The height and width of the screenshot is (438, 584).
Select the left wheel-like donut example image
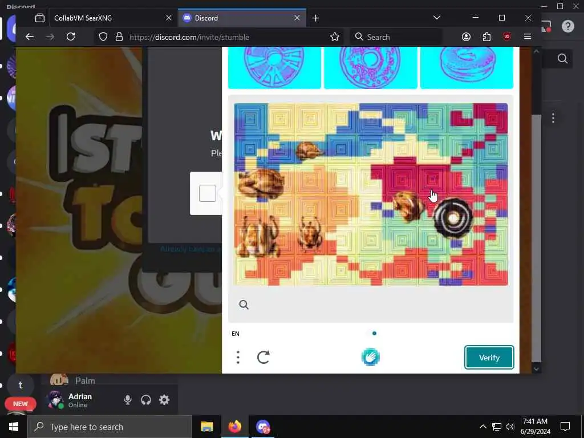[274, 67]
